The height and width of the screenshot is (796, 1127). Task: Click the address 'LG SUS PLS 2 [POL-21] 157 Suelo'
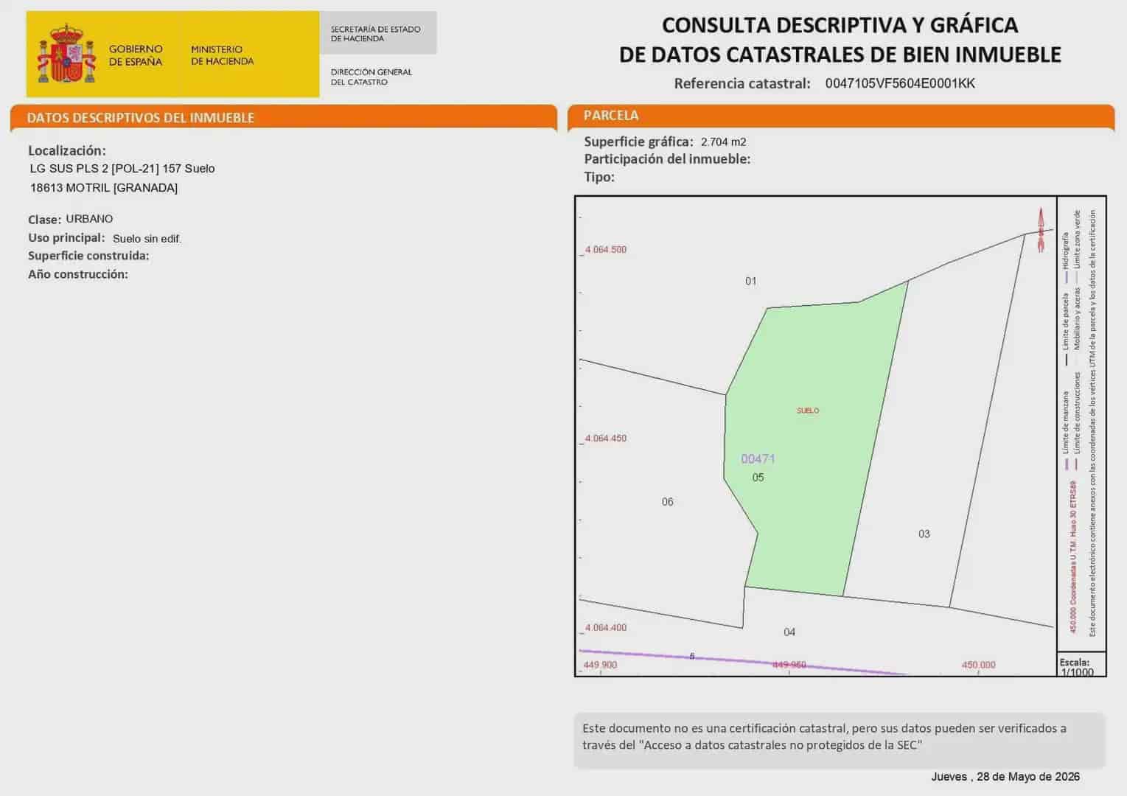tap(122, 169)
